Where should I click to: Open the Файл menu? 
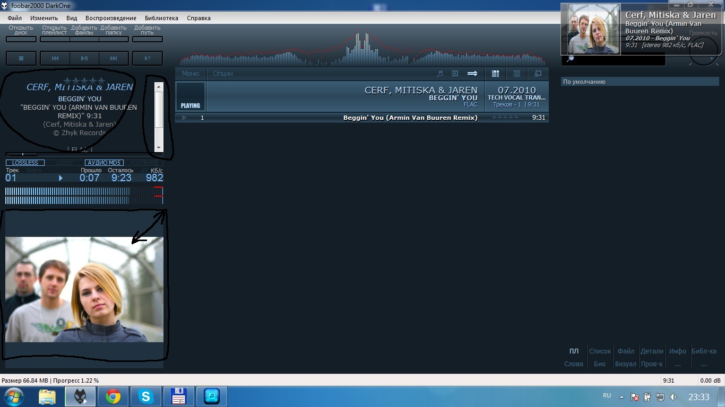(15, 18)
